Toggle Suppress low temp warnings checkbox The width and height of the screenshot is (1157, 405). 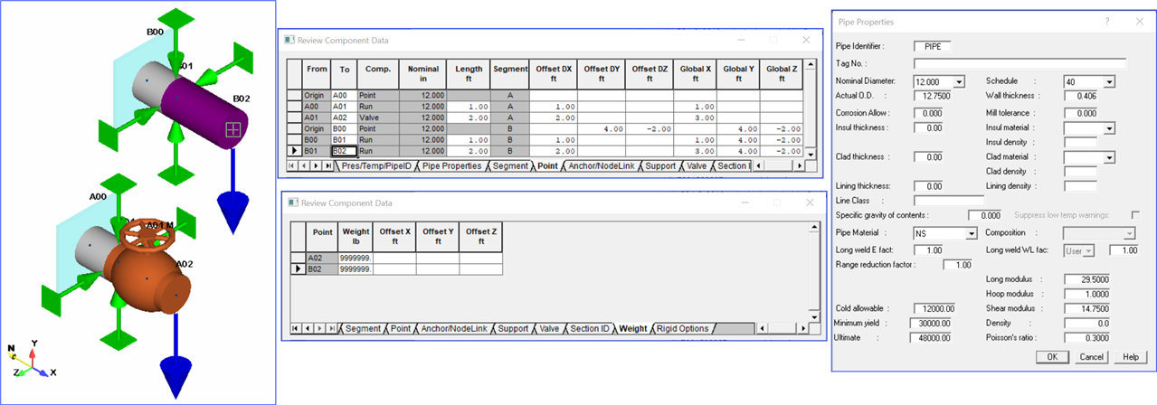pyautogui.click(x=1135, y=215)
